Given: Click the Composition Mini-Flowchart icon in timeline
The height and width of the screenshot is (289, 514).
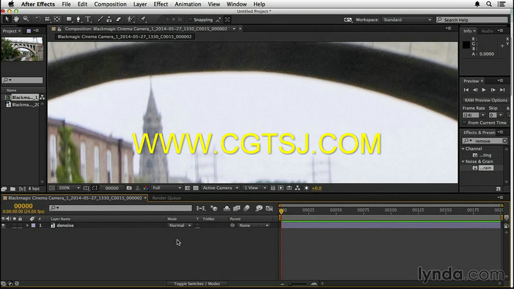Looking at the screenshot, I should point(200,208).
